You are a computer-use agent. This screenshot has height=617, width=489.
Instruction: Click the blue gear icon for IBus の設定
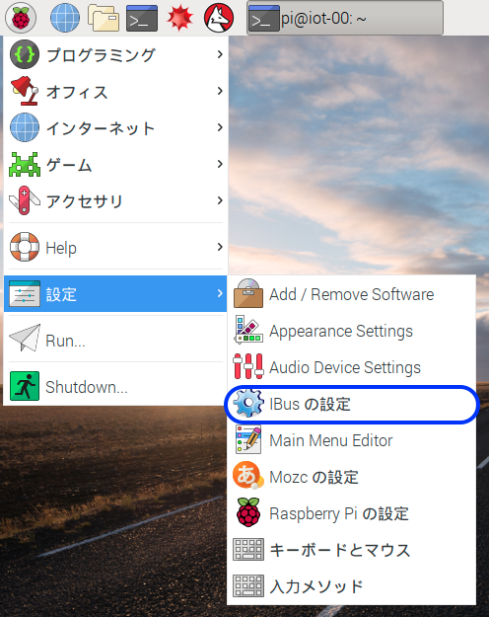tap(248, 404)
